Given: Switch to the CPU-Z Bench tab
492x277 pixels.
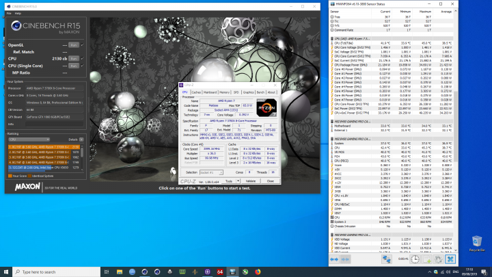Looking at the screenshot, I should [x=260, y=92].
